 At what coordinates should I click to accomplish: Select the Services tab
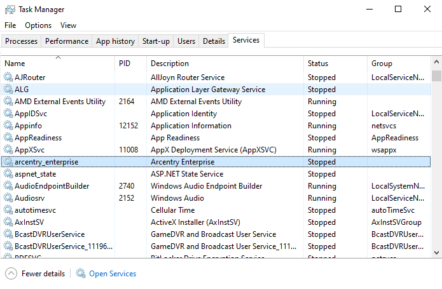click(x=246, y=40)
